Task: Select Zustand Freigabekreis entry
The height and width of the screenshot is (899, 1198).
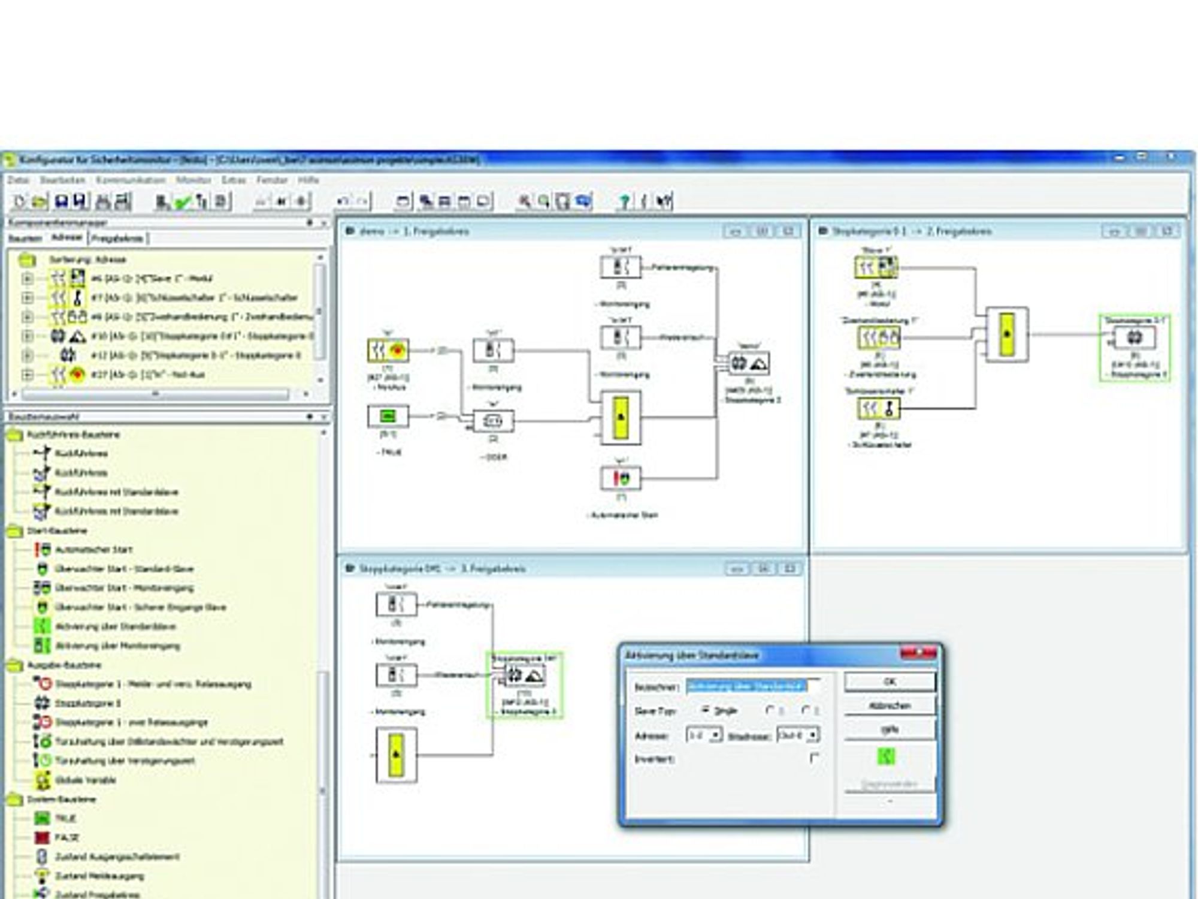Action: click(x=97, y=894)
